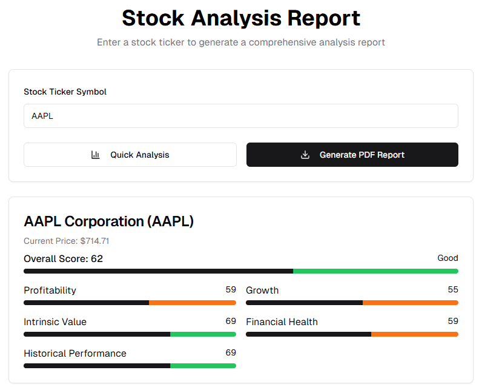The height and width of the screenshot is (387, 482).
Task: Click the Stock Ticker Symbol label
Action: click(65, 92)
